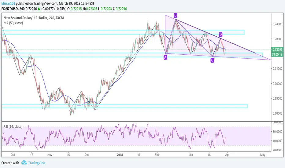This screenshot has height=168, width=285.
Task: Click the 0.73000 price axis label
Action: coord(277,39)
